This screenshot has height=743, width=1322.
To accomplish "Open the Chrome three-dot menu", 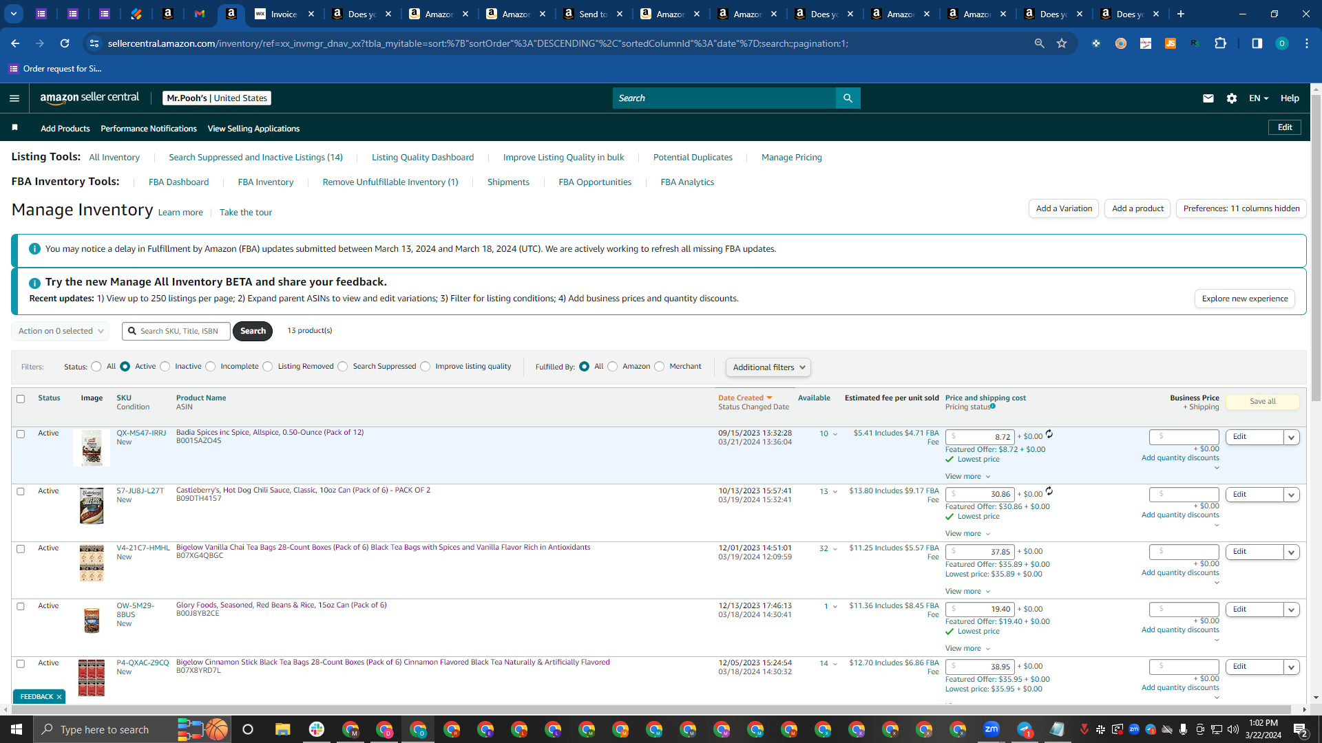I will [1307, 43].
